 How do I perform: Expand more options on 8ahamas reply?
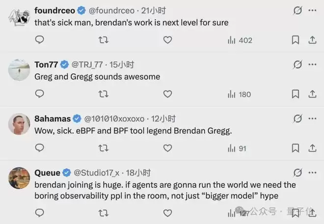click(x=312, y=118)
